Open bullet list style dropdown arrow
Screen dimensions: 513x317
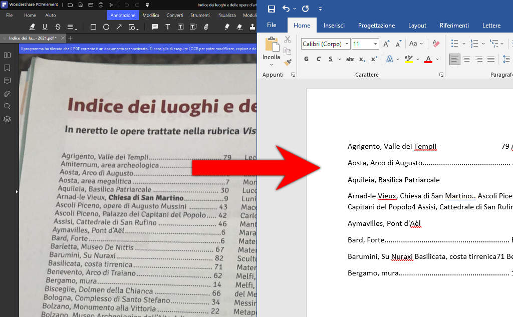(x=463, y=44)
